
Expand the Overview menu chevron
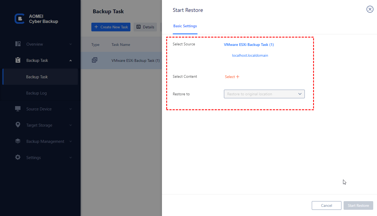71,44
